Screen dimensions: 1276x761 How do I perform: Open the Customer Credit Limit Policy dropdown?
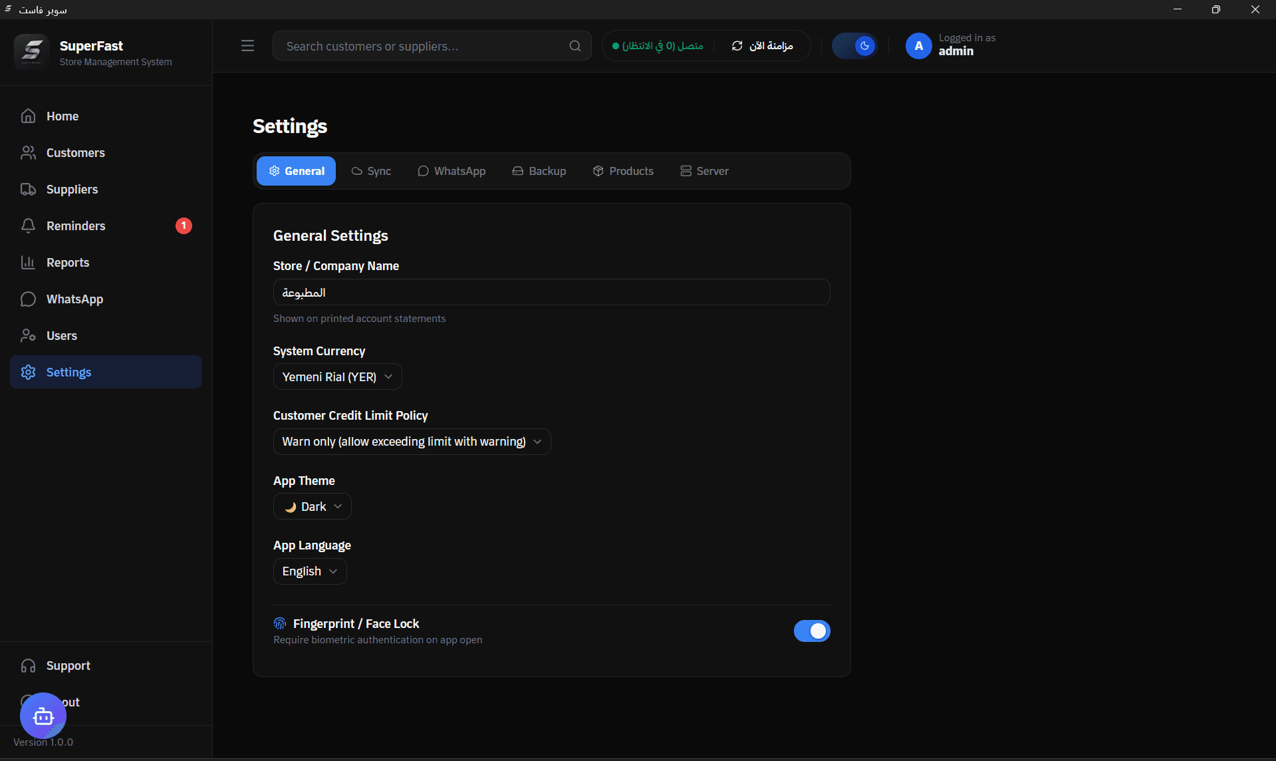[412, 442]
